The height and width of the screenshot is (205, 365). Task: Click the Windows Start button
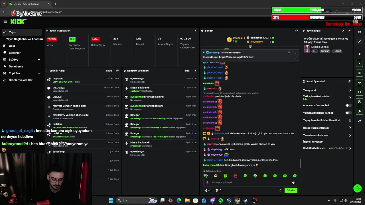(x=111, y=200)
